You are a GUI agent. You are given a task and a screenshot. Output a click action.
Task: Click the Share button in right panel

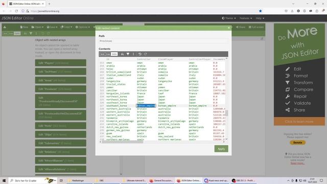[x=241, y=27]
